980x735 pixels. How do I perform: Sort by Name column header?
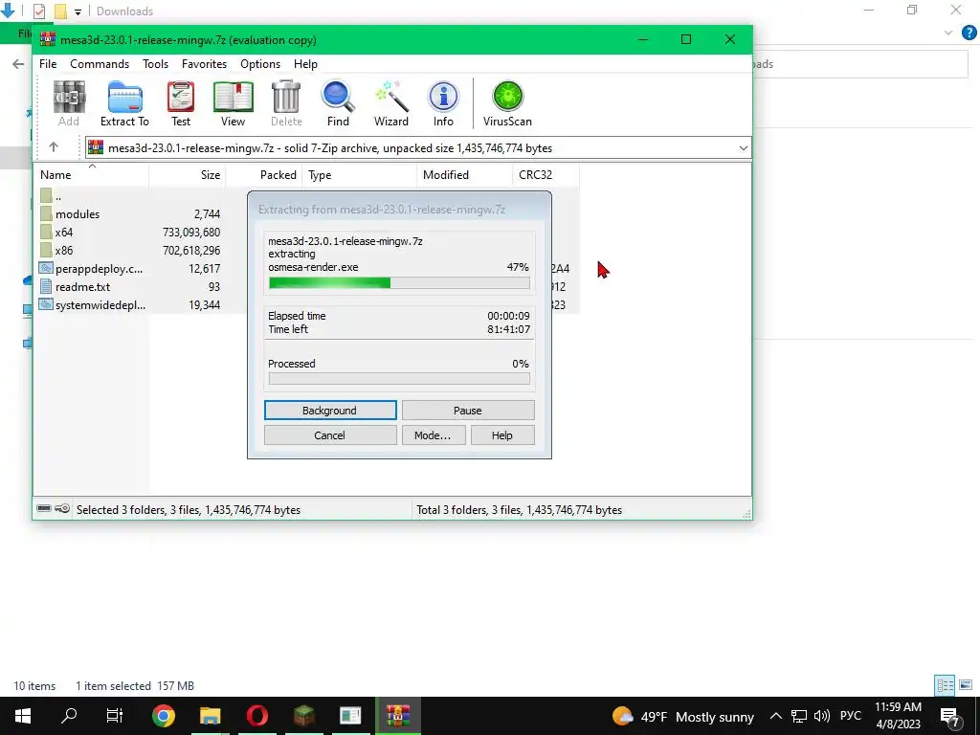tap(91, 175)
